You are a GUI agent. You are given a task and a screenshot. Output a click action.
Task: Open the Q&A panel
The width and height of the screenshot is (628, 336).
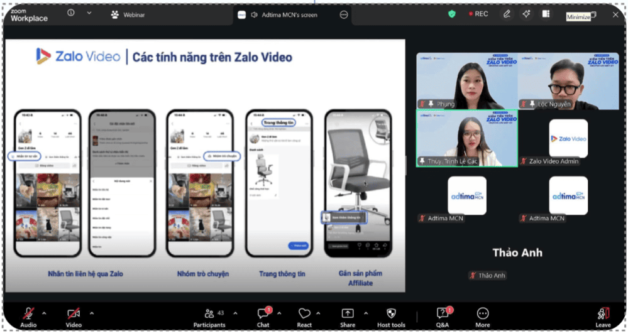tap(443, 317)
